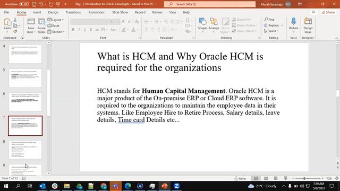
Task: Click Increase Font Size icon
Action: point(123,21)
